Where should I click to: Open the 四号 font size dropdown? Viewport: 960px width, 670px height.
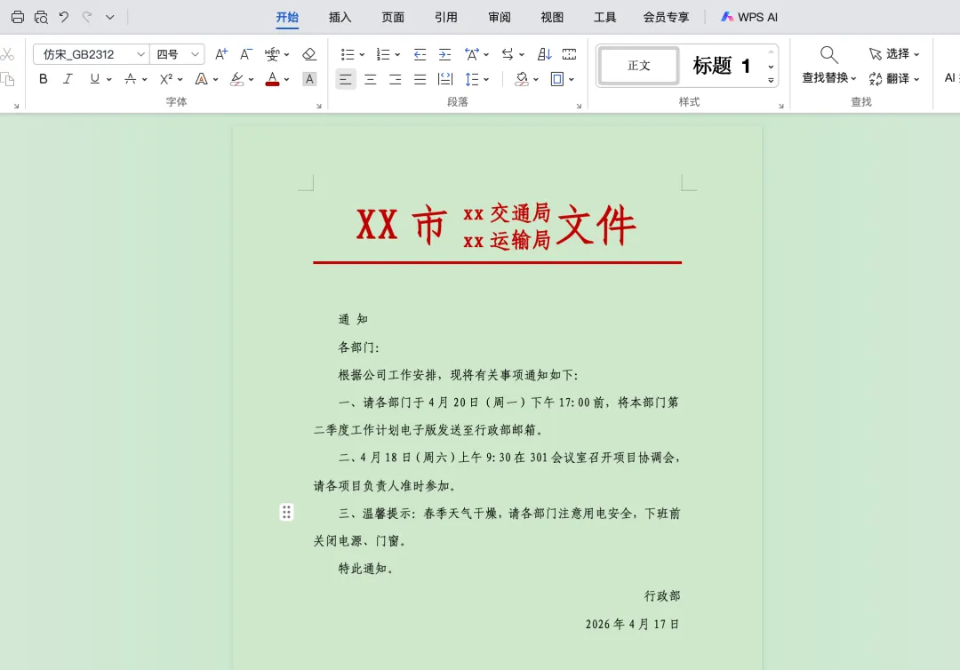[195, 54]
